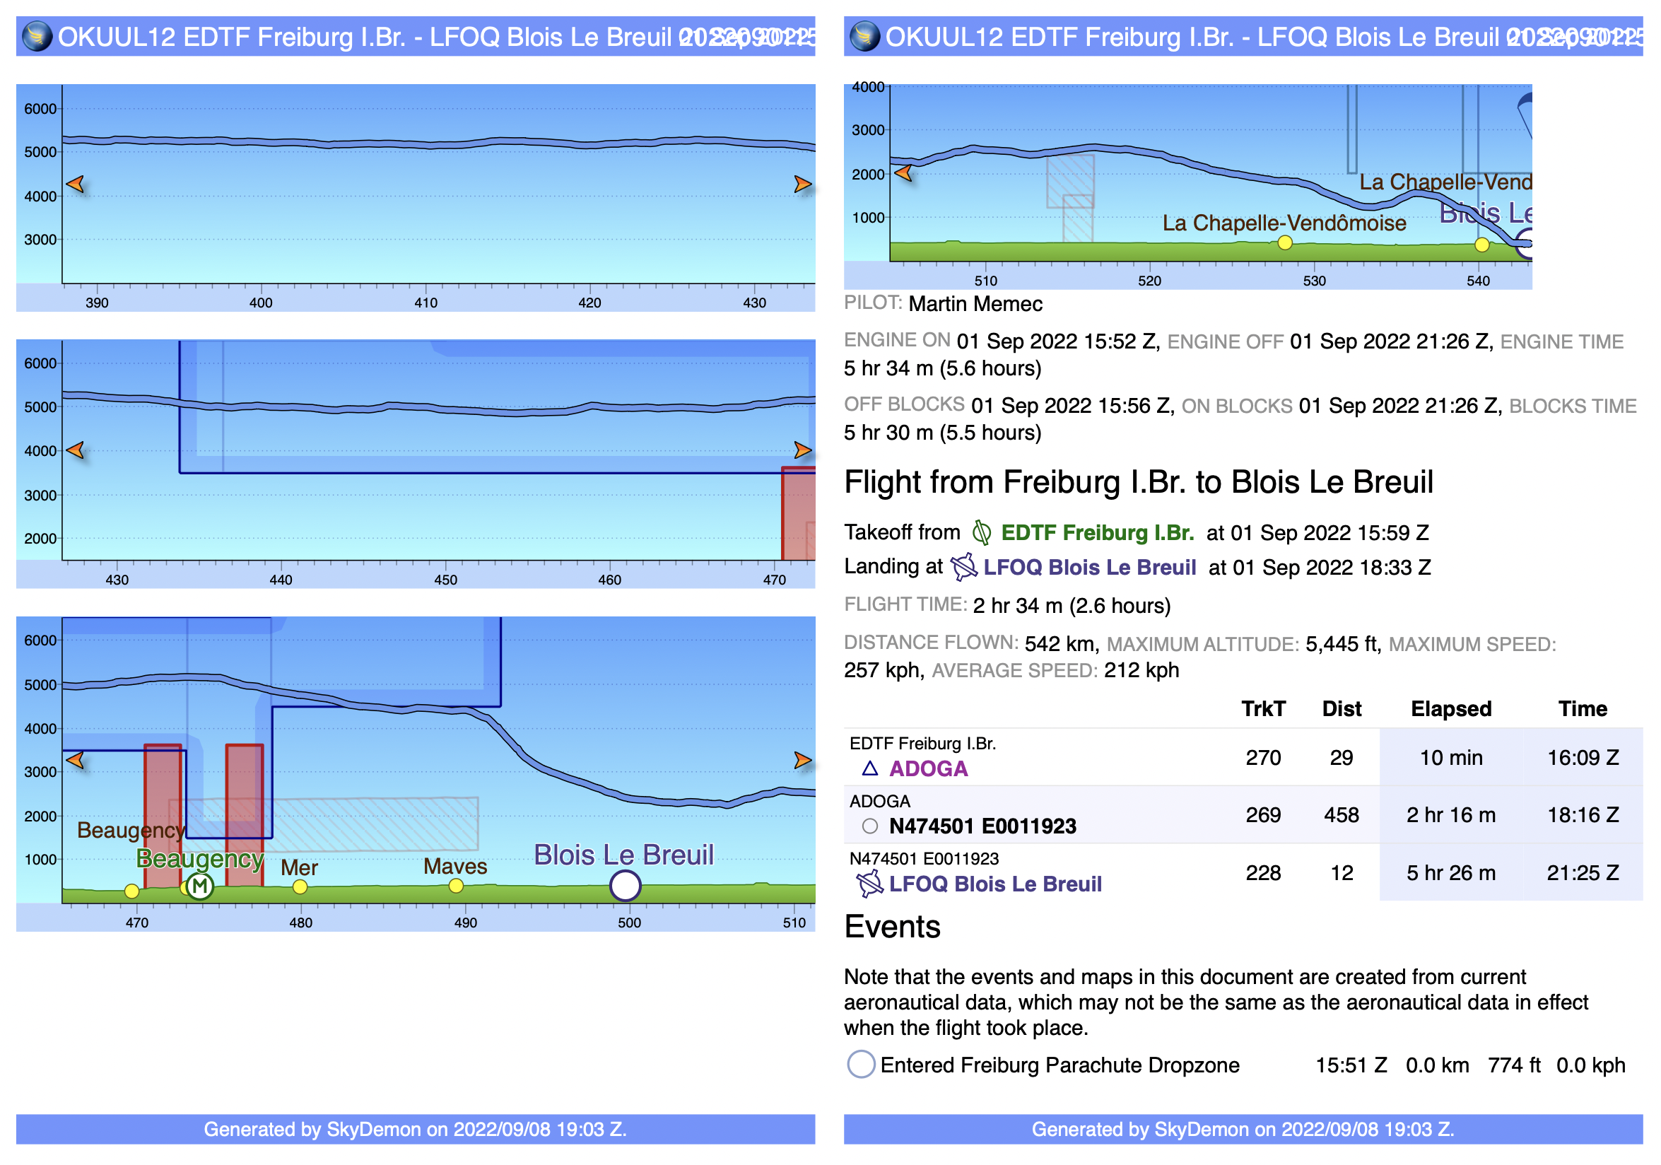Click circle waypoint icon beside N474501 E0011923

tap(869, 826)
